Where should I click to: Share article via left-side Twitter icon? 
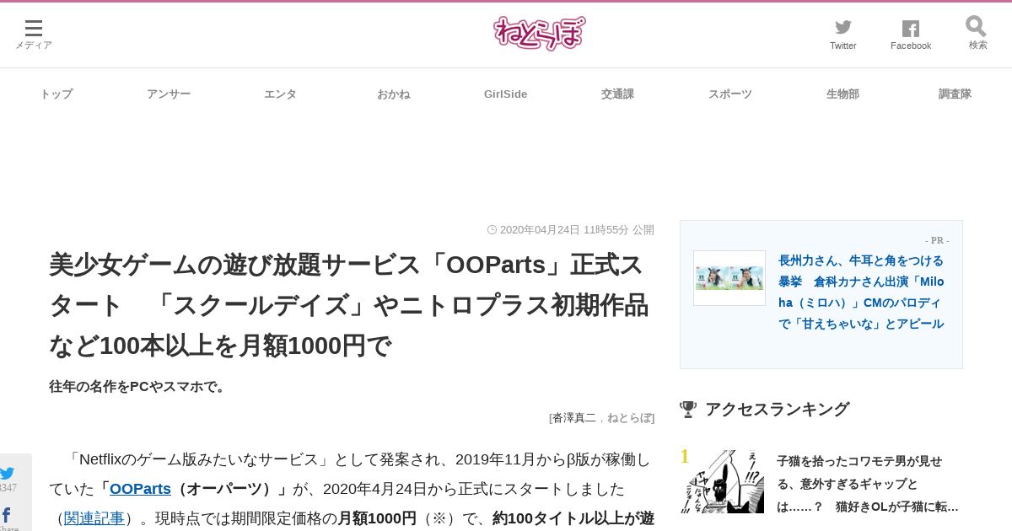pos(8,474)
